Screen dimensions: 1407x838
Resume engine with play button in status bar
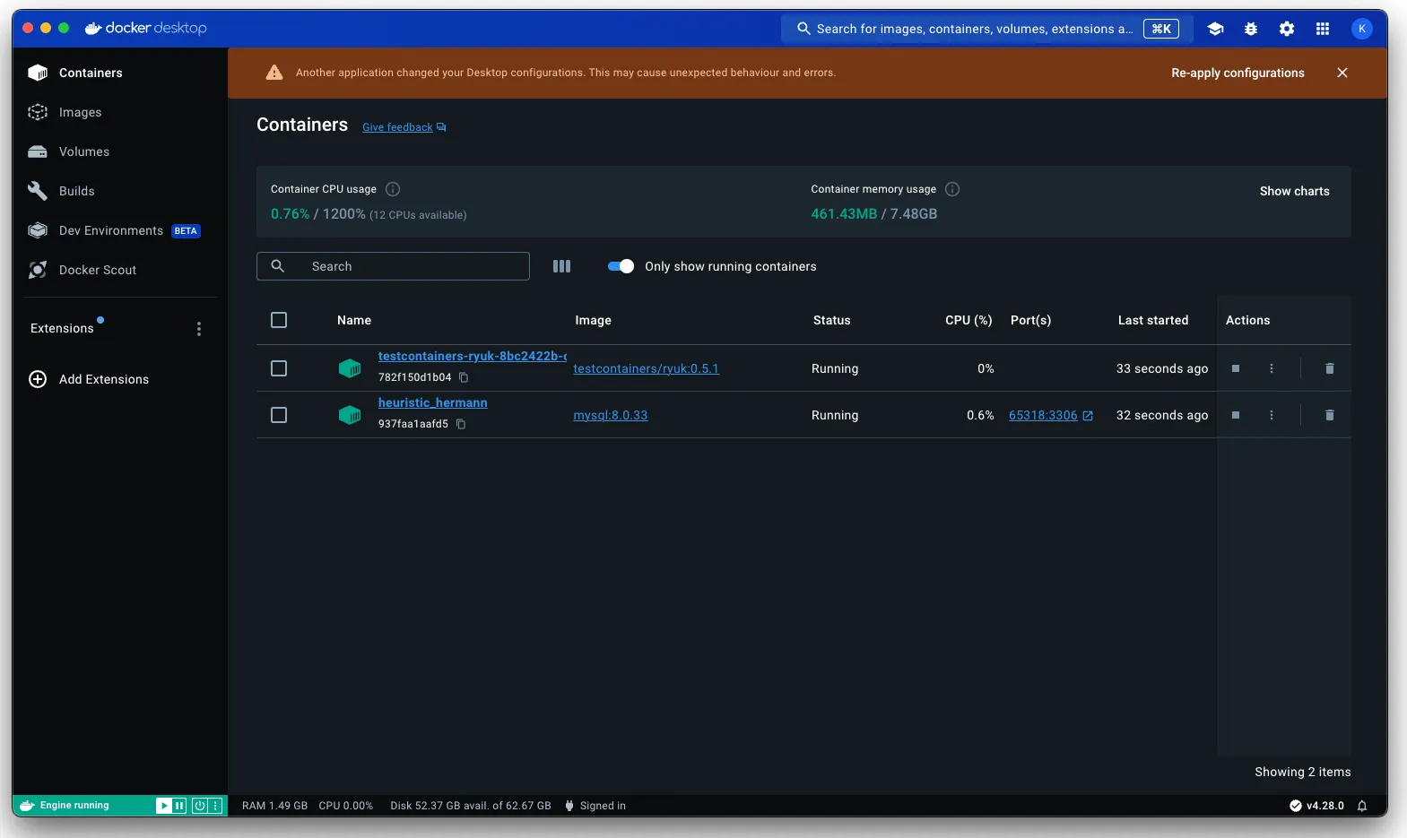pos(164,806)
